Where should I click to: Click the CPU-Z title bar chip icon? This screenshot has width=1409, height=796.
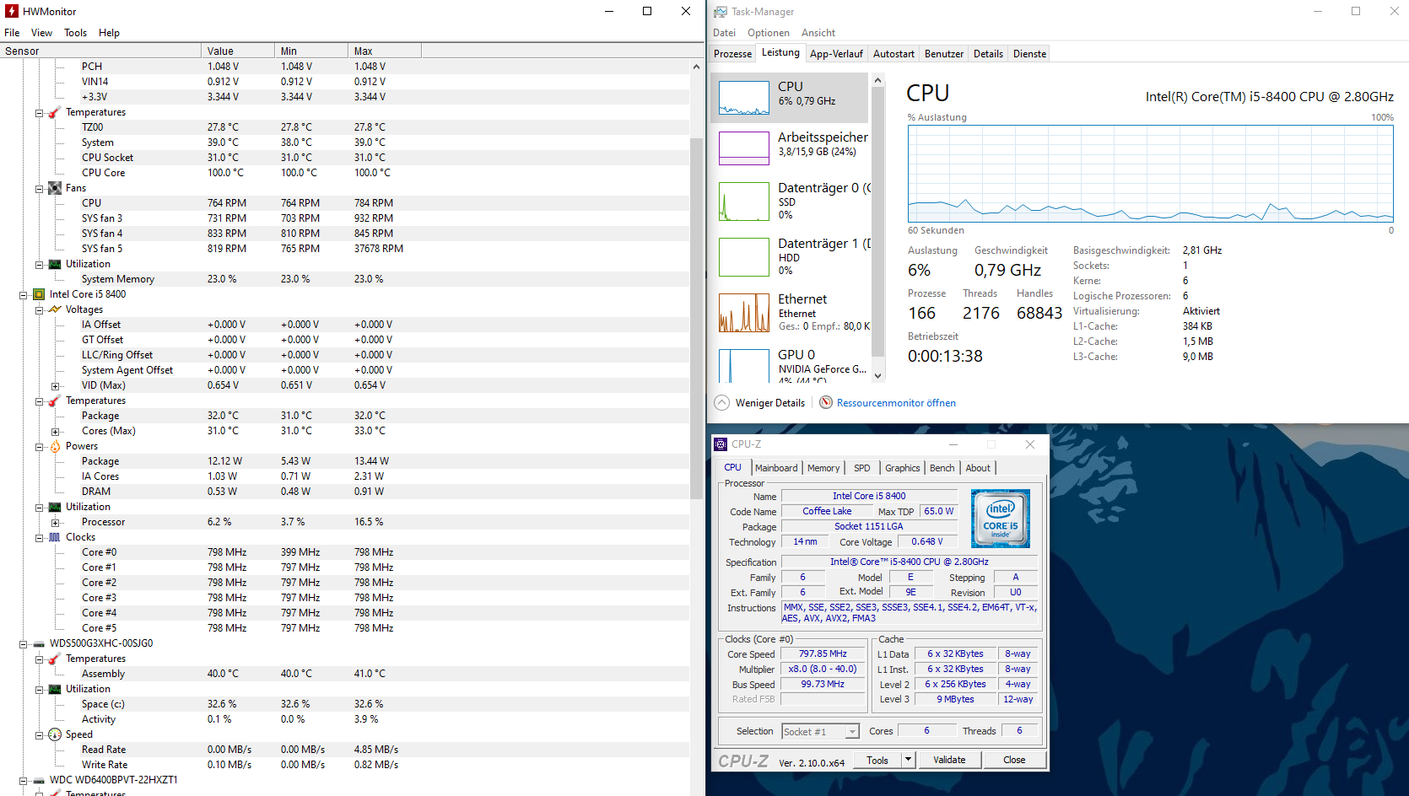click(x=721, y=444)
